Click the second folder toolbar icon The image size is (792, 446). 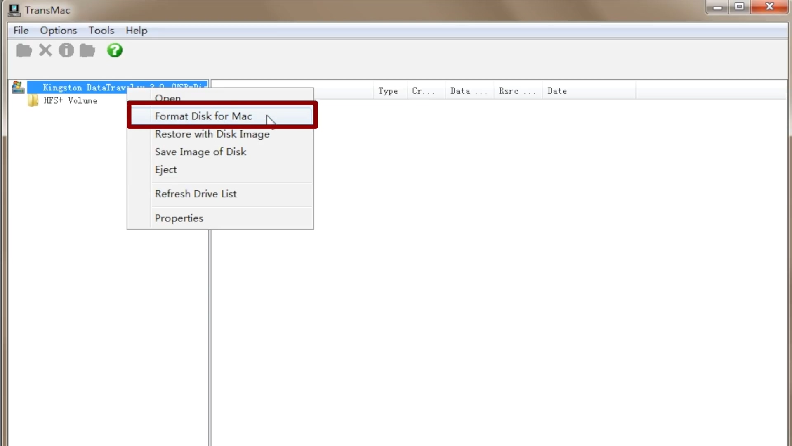(x=87, y=50)
